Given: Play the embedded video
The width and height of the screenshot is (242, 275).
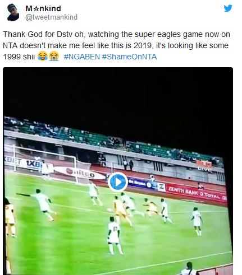Looking at the screenshot, I should pos(118,182).
